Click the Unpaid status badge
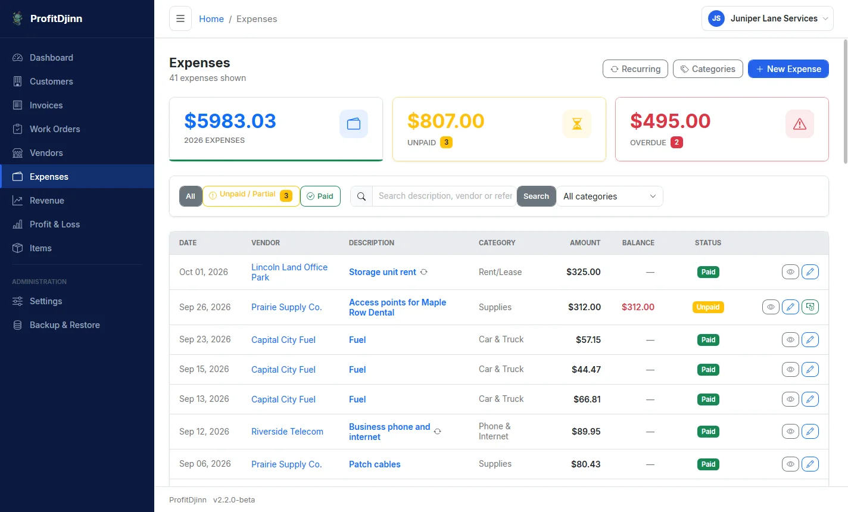This screenshot has width=848, height=512. [708, 307]
